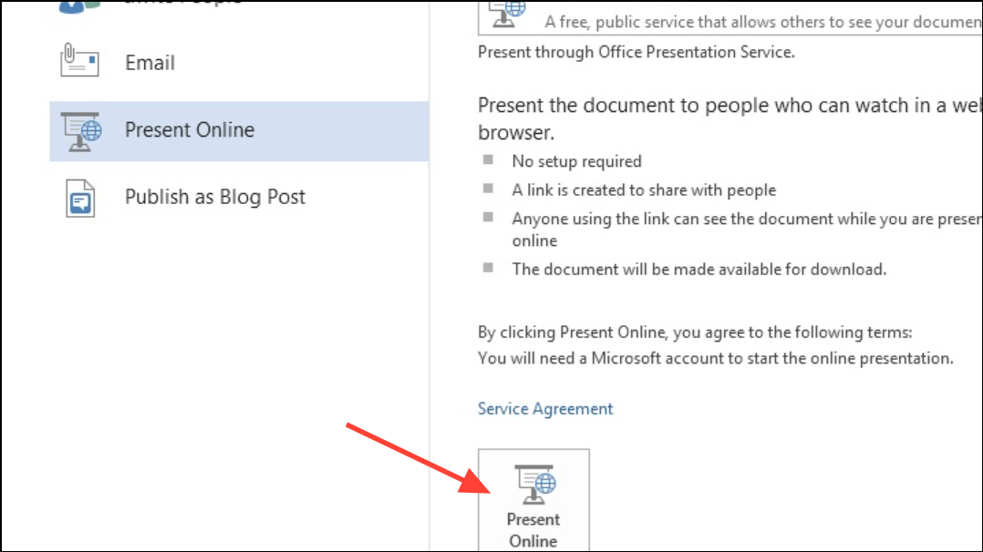The height and width of the screenshot is (552, 983).
Task: Click the Email envelope icon
Action: coord(79,62)
